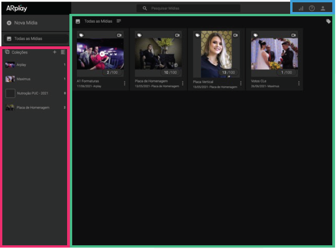Viewport: 336px width, 249px height.
Task: Click the Placa Vertical title text
Action: coord(203,82)
